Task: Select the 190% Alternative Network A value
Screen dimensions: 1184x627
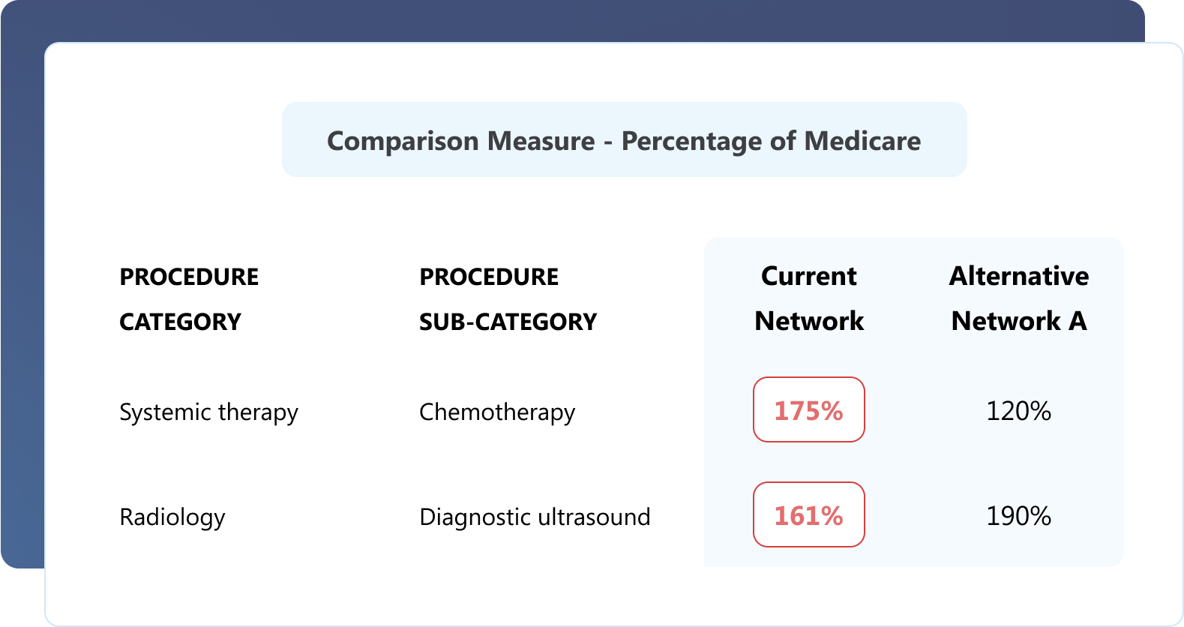Action: pyautogui.click(x=1018, y=516)
